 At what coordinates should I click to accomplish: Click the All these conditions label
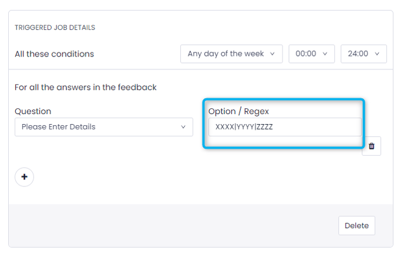(55, 54)
